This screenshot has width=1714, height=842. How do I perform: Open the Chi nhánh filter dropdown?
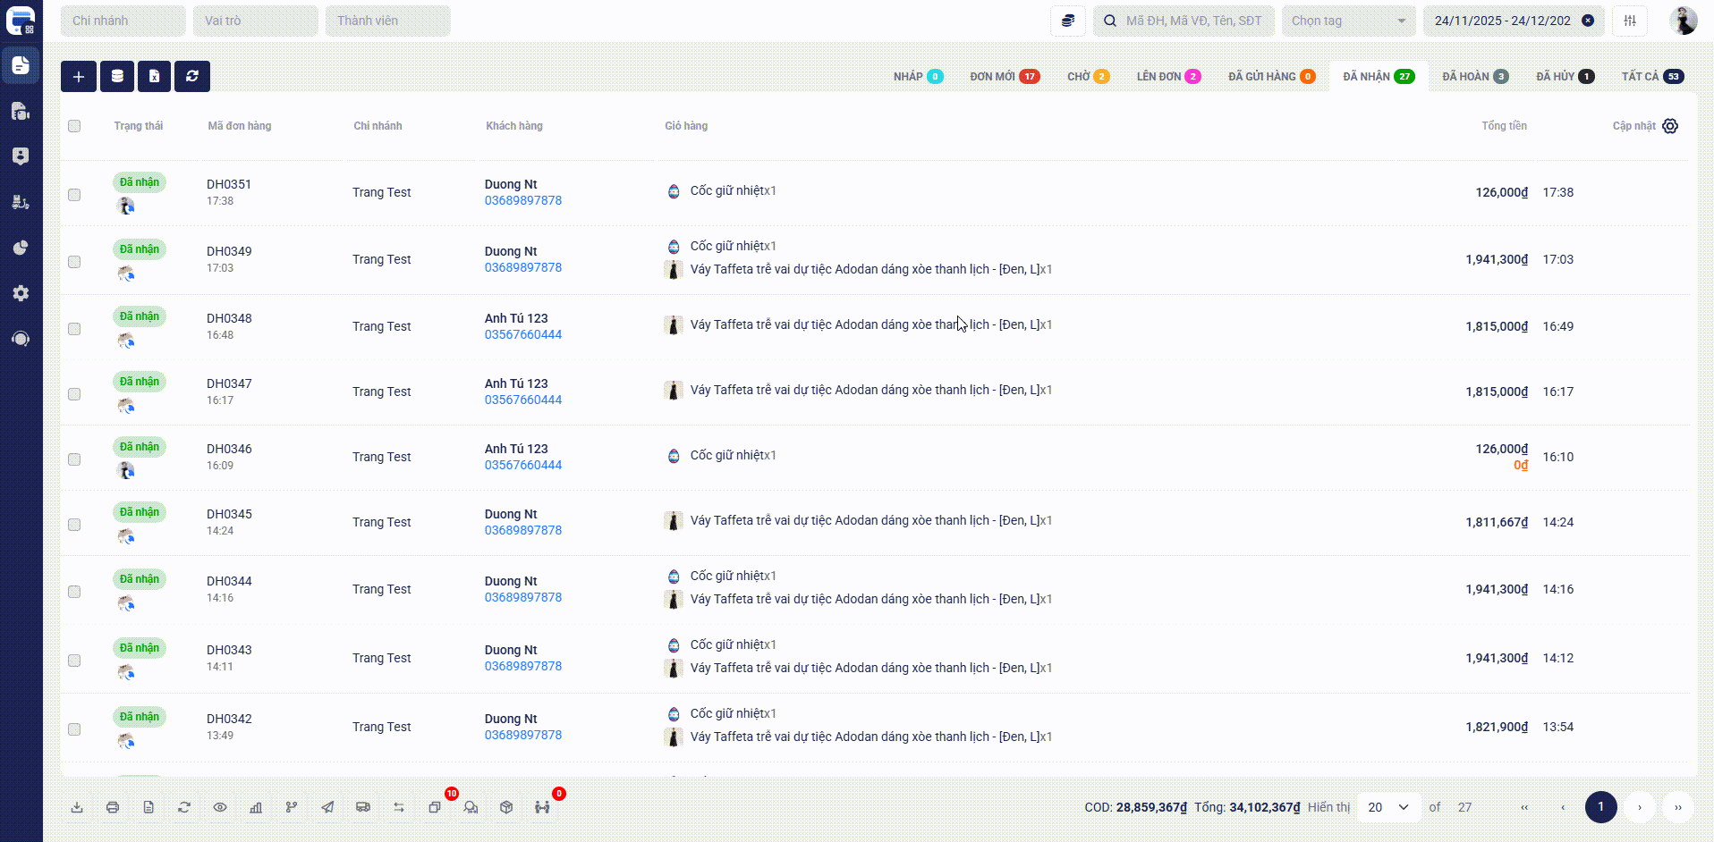coord(123,21)
